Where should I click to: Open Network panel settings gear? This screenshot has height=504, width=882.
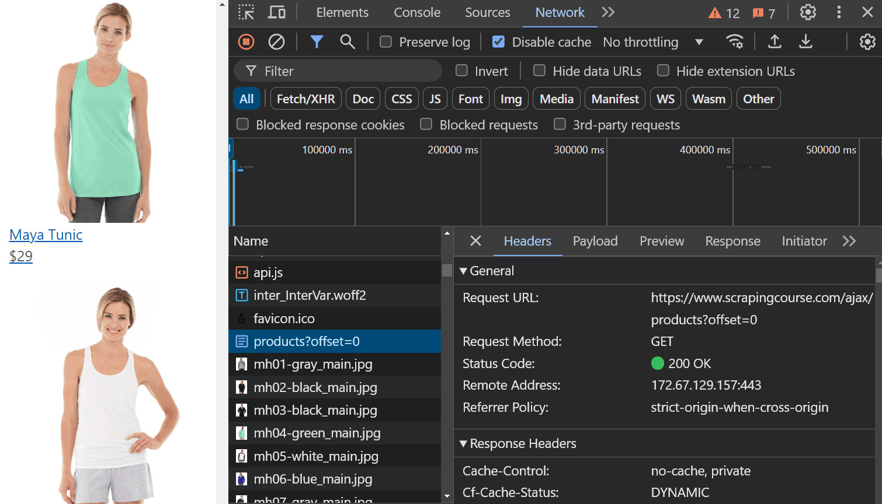coord(867,42)
